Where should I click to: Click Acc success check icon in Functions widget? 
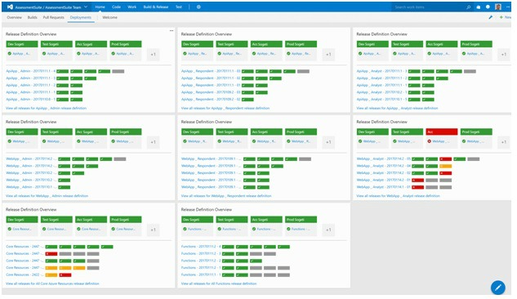[x=254, y=229]
